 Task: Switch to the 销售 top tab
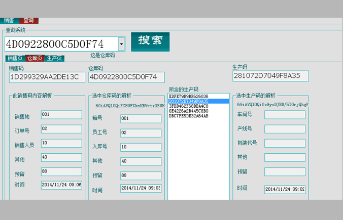(9, 21)
